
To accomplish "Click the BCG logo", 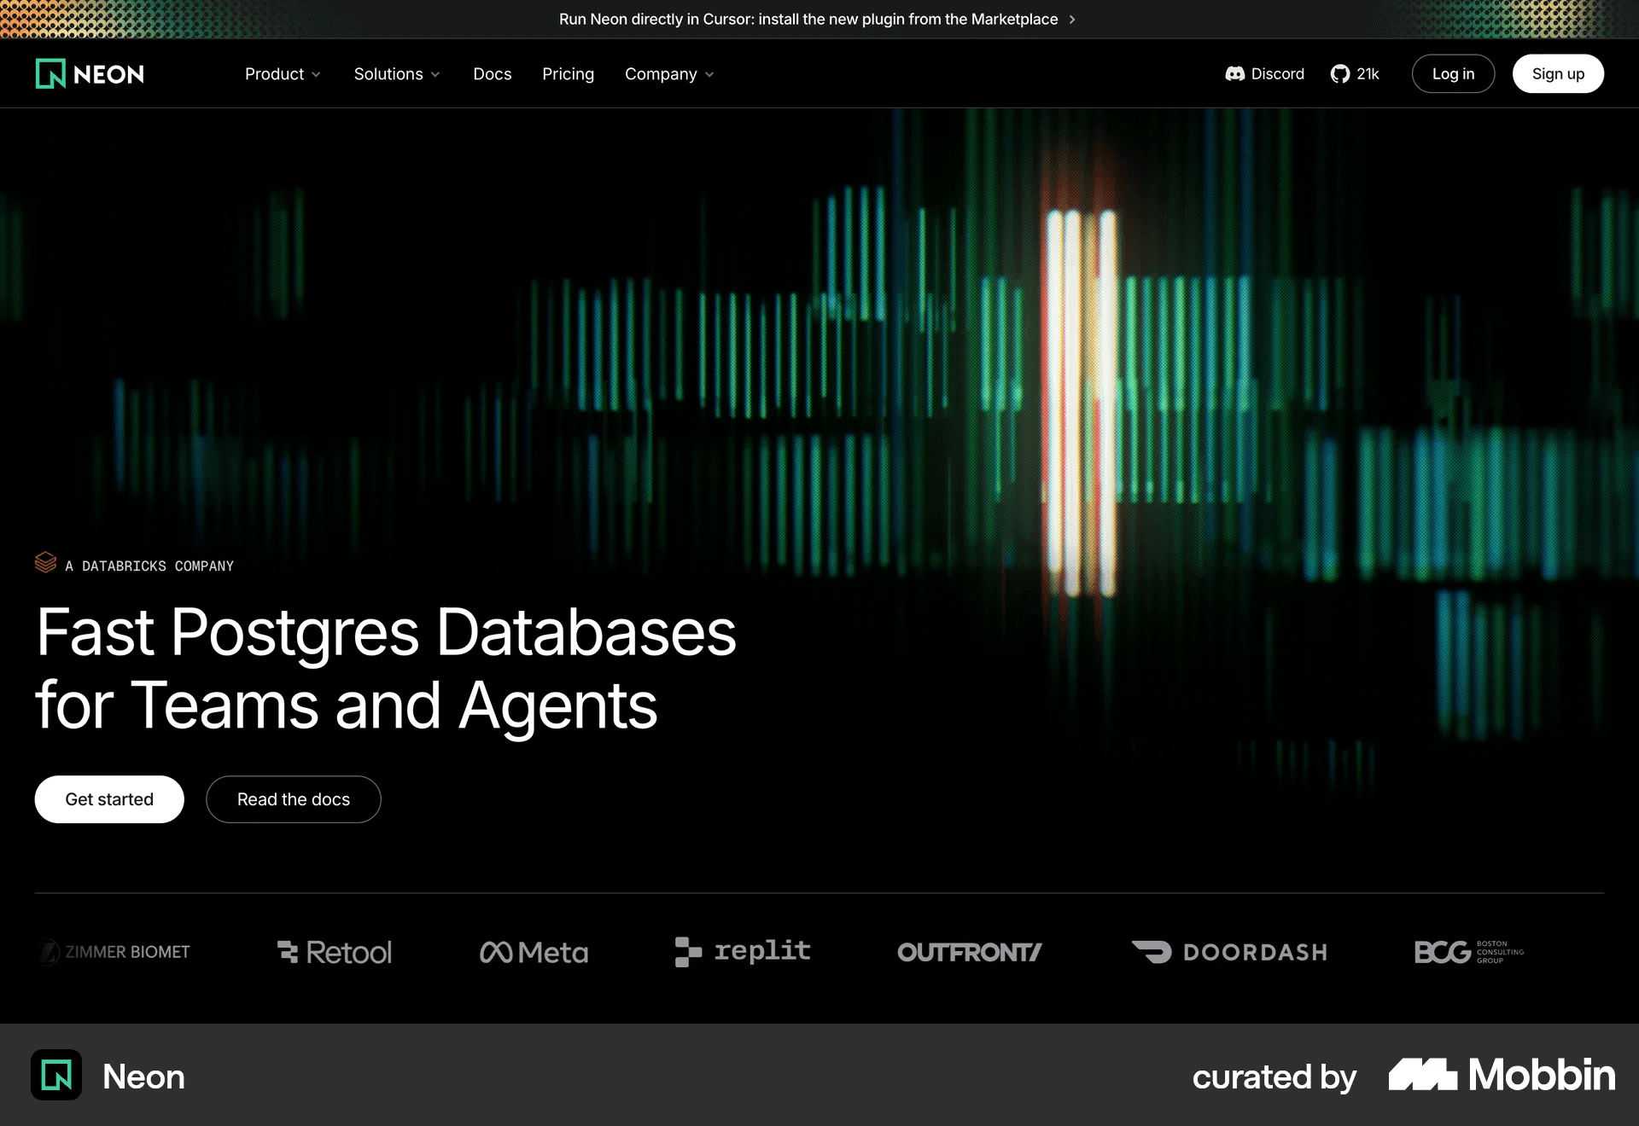I will click(x=1468, y=952).
